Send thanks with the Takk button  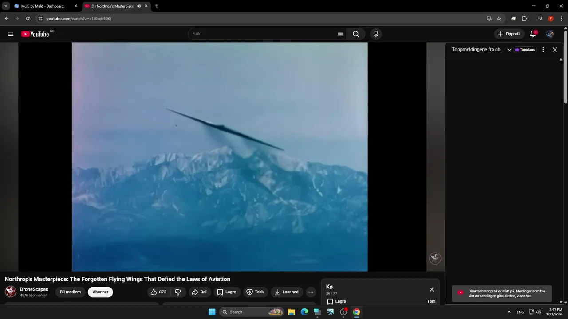click(x=256, y=292)
